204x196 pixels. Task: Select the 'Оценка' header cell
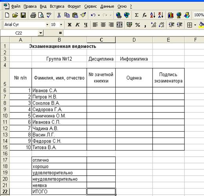click(x=134, y=78)
